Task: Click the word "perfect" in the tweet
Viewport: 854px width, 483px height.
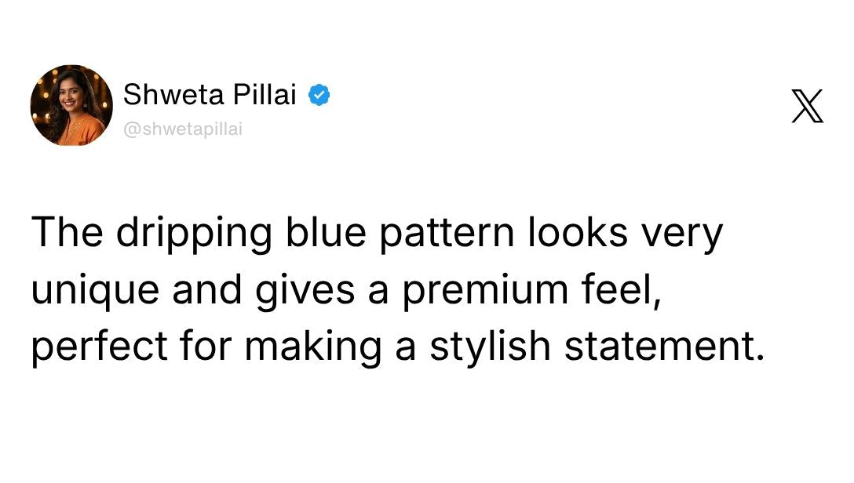Action: [100, 346]
